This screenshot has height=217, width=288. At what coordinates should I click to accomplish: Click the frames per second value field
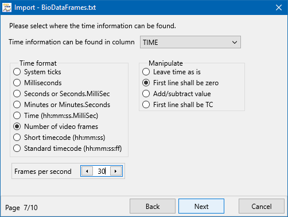pos(102,171)
